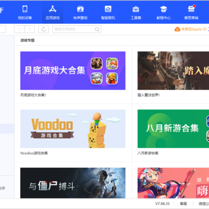
Task: Open the green 八月新游合集 banner
Action: (173, 129)
